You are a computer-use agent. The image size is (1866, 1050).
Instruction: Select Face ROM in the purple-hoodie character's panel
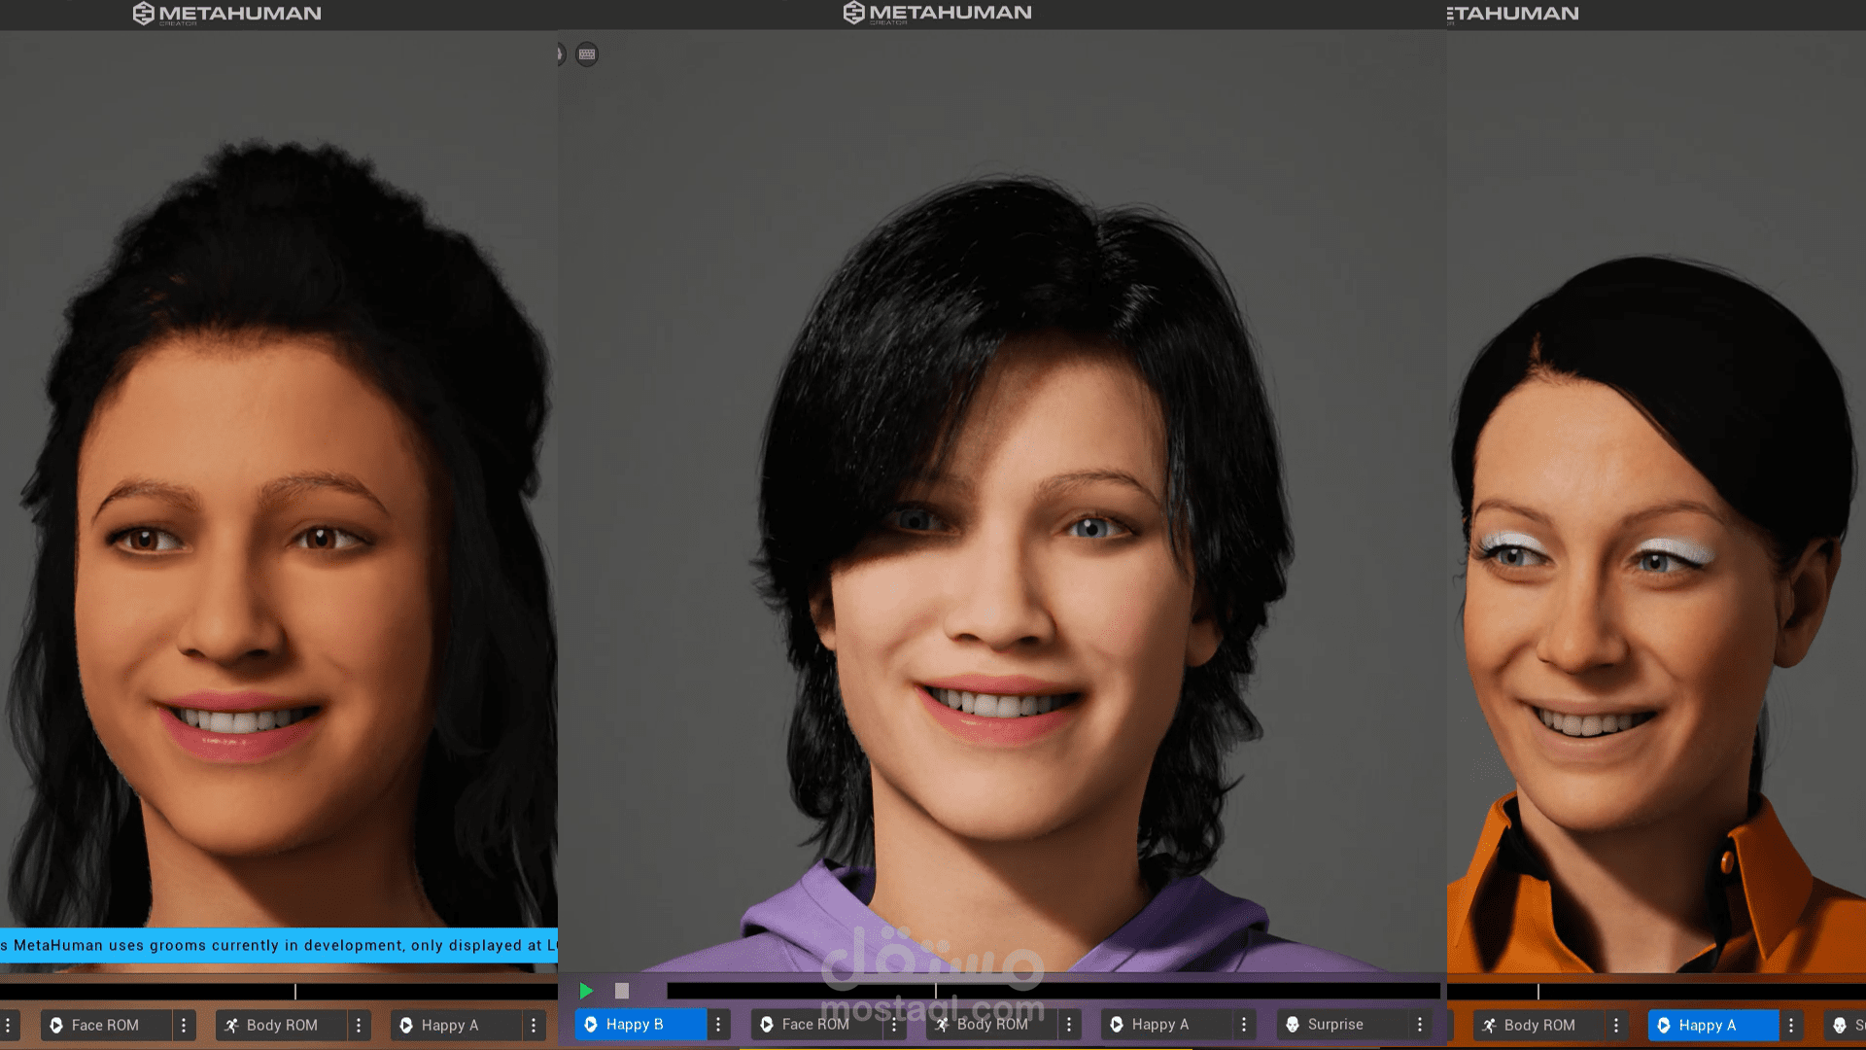point(814,1024)
